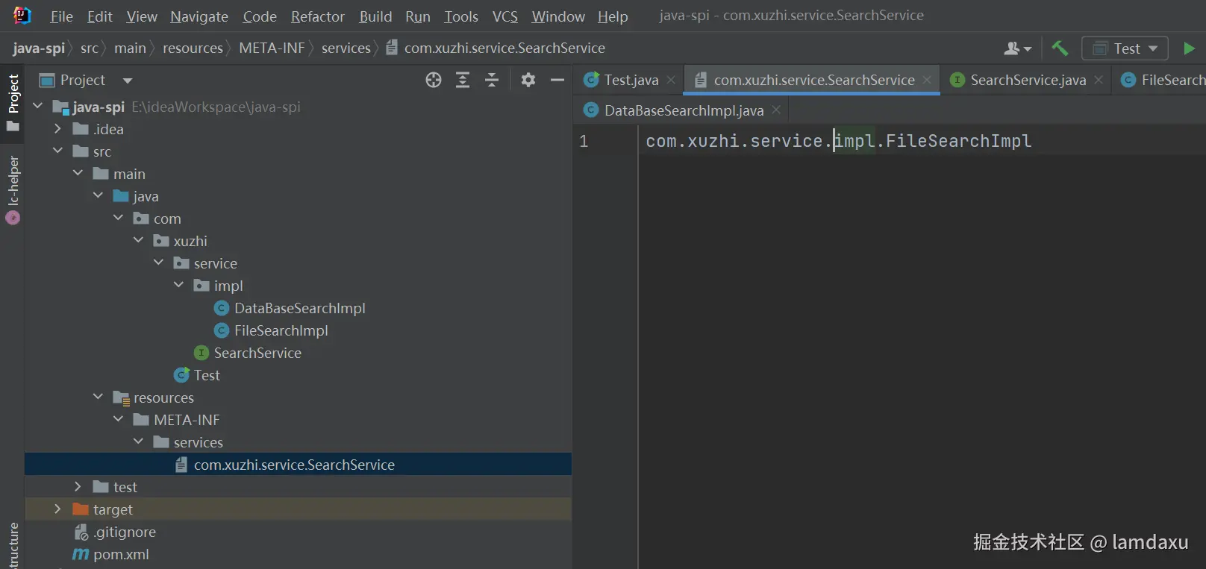Click FileSearchImpl class icon in tree
The height and width of the screenshot is (569, 1206).
(222, 330)
